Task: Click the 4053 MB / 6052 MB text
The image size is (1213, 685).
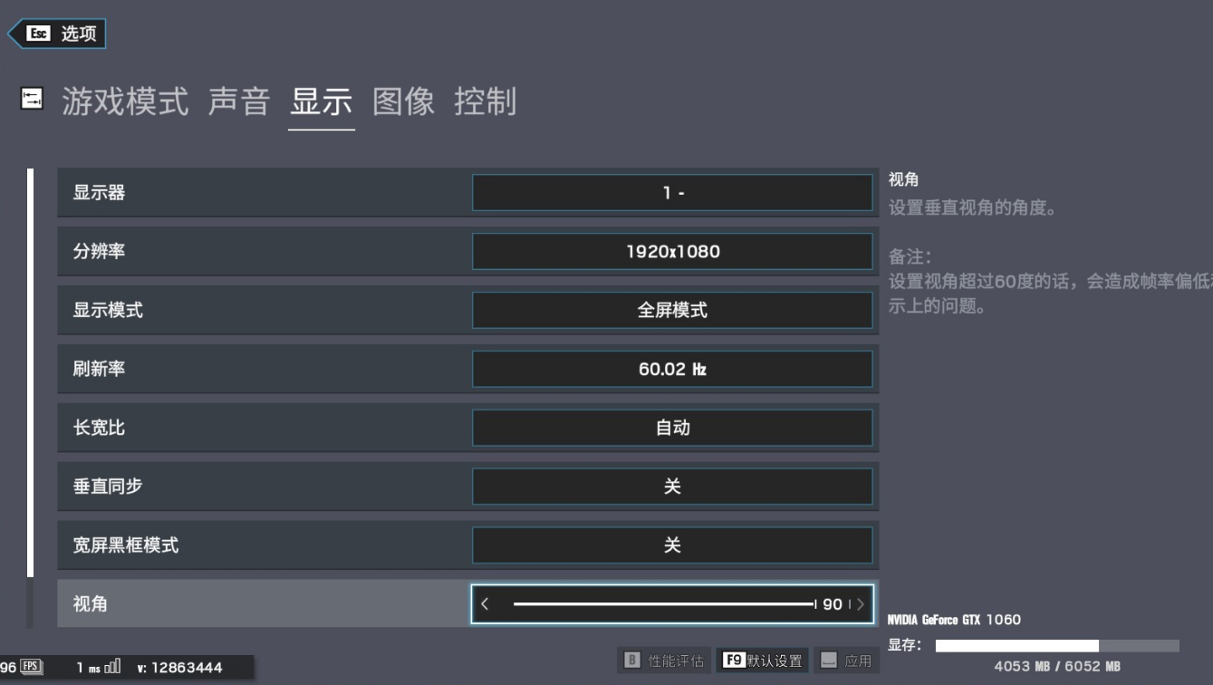Action: [1057, 667]
